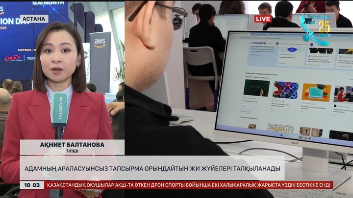The height and width of the screenshot is (198, 353).
Task: Open the wooden letter blocks thumbnail with T
Action: 311,132
